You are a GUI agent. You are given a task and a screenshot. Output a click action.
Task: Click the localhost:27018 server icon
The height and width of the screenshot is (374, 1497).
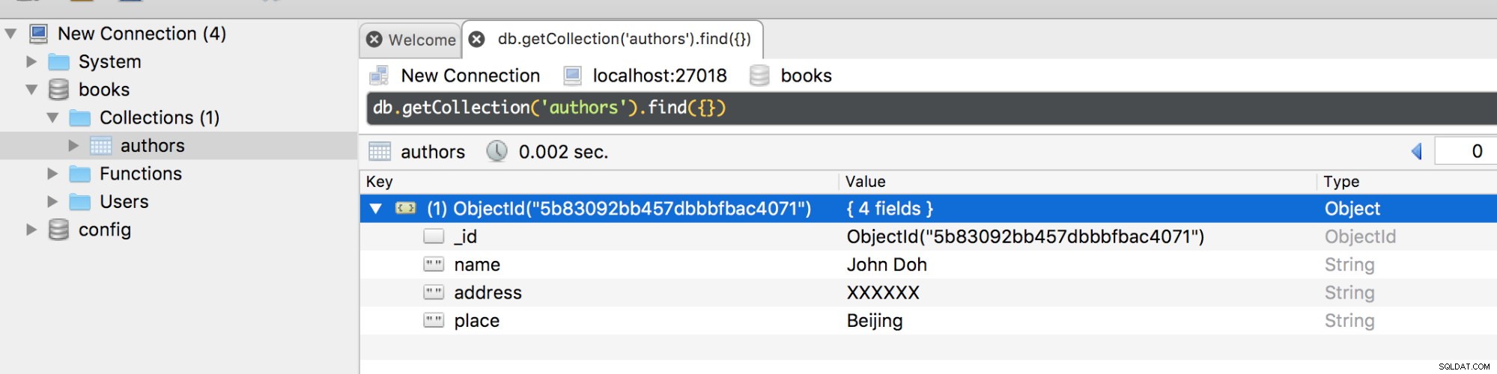pyautogui.click(x=572, y=76)
